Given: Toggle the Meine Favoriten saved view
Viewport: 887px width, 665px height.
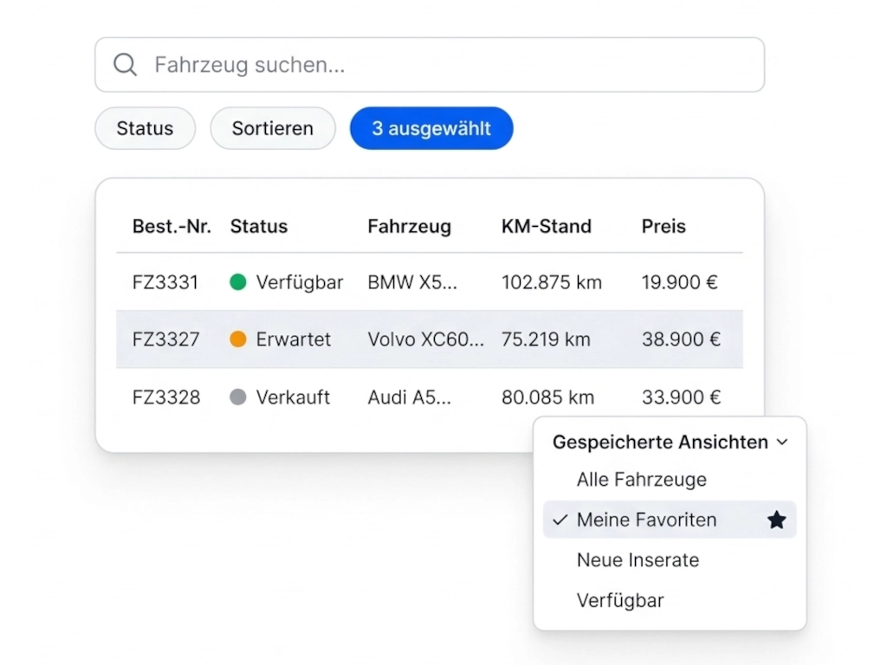Looking at the screenshot, I should click(x=647, y=520).
